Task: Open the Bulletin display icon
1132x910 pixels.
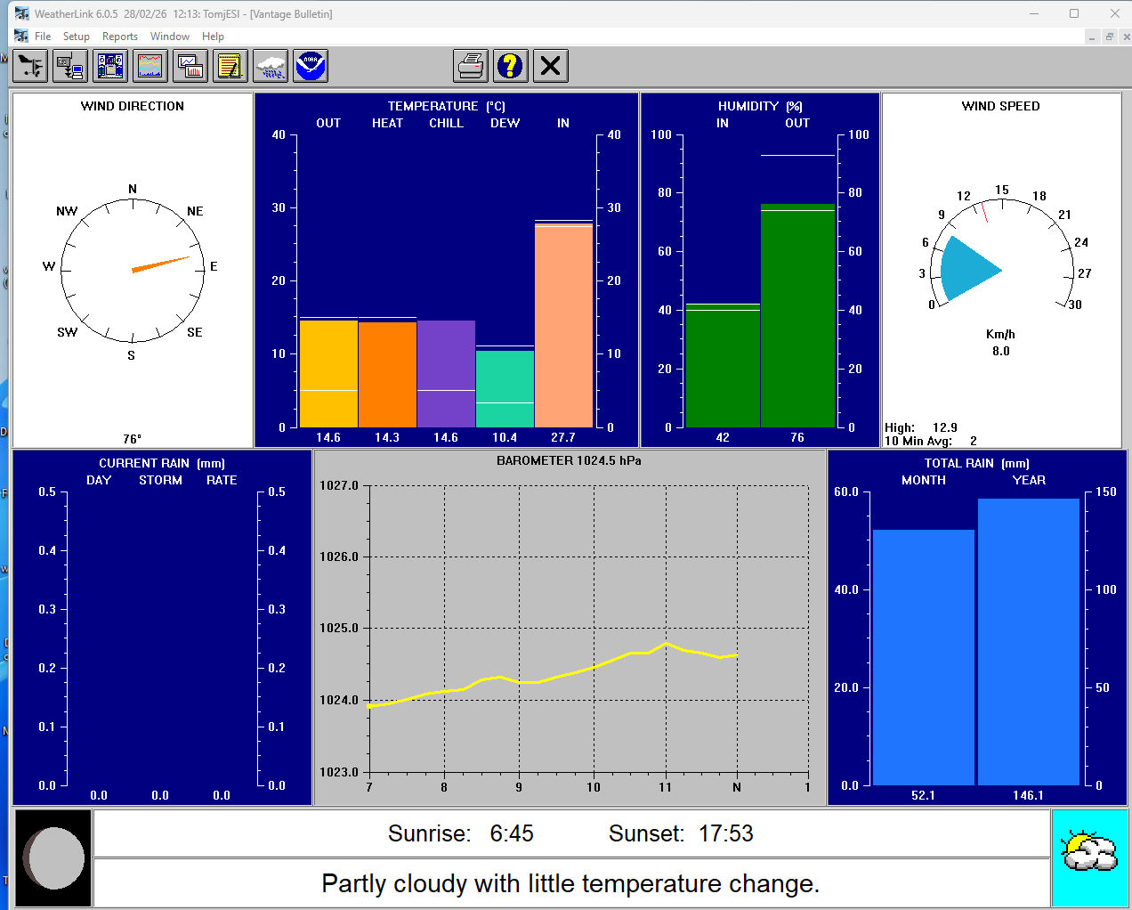Action: pos(110,66)
